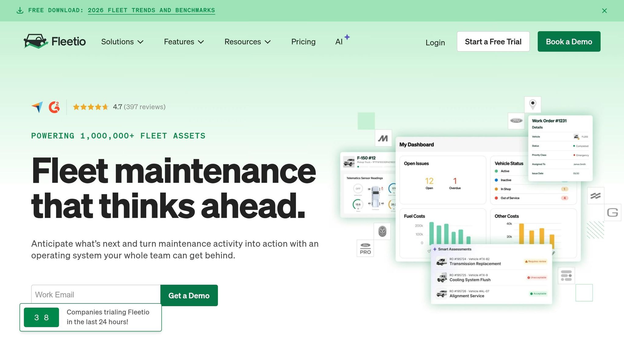
Task: Close the free download banner
Action: [x=604, y=11]
